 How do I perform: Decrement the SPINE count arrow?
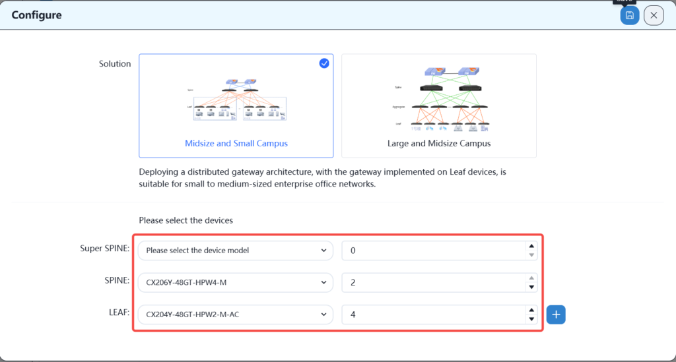pos(531,287)
